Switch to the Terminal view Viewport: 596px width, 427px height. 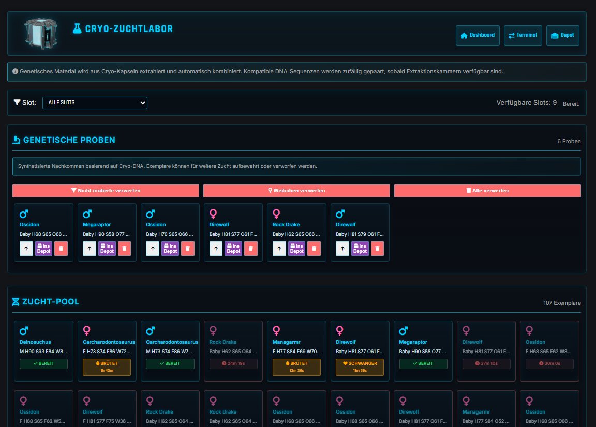[x=523, y=35]
